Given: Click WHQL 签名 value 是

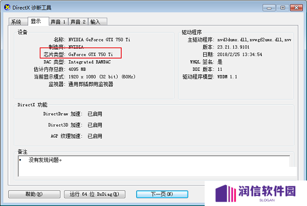Looking at the screenshot, I should pos(220,62).
